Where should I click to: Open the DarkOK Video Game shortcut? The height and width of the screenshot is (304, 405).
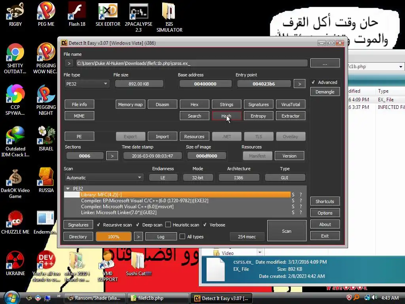pos(15,184)
